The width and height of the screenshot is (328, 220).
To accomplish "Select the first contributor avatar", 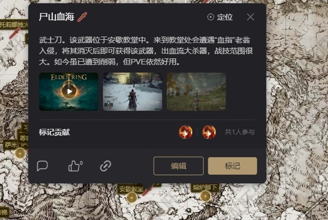I will coord(186,132).
